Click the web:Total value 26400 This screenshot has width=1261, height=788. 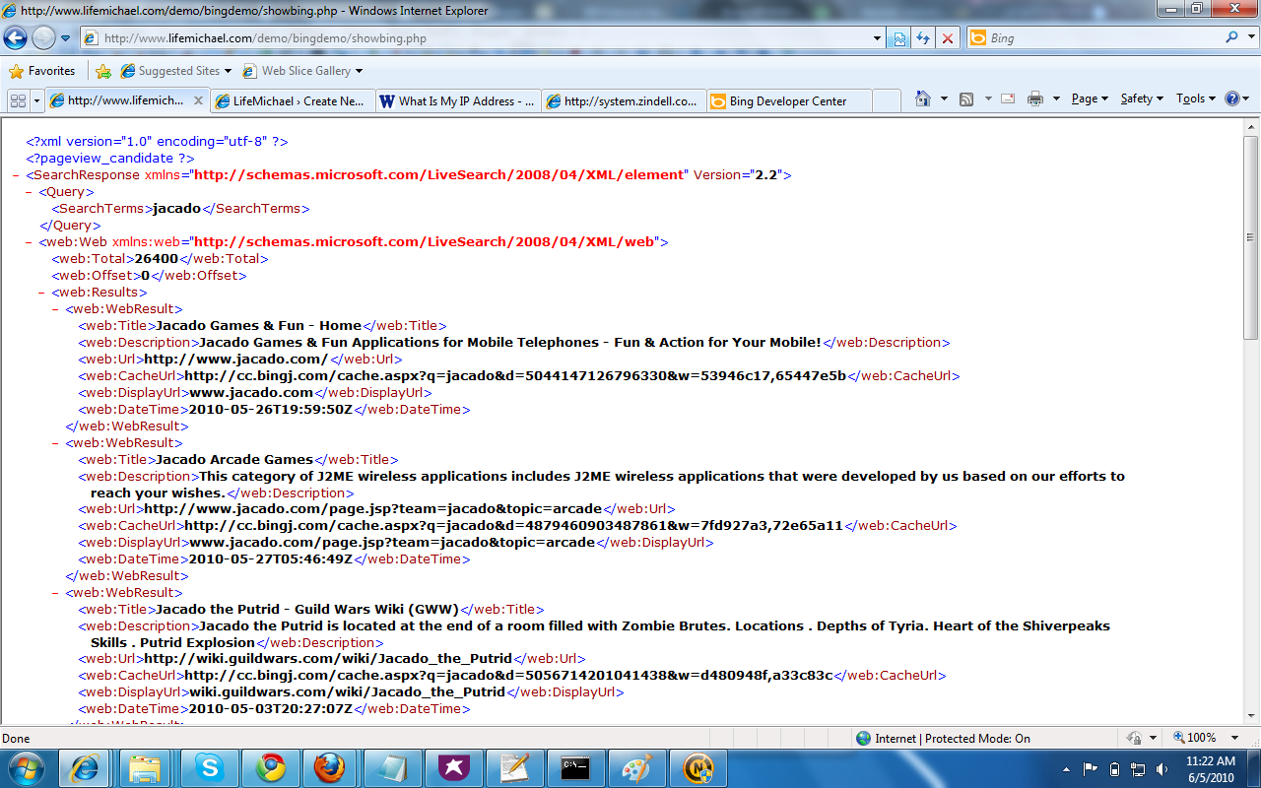(157, 259)
